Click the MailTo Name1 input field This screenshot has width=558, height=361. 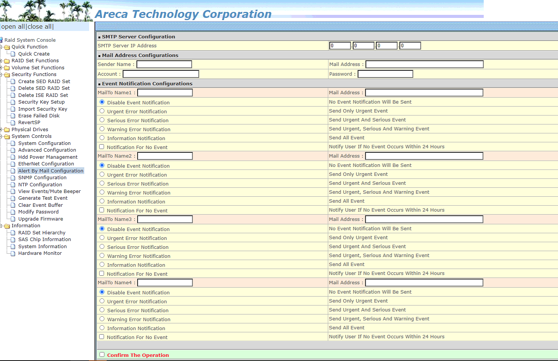(165, 92)
